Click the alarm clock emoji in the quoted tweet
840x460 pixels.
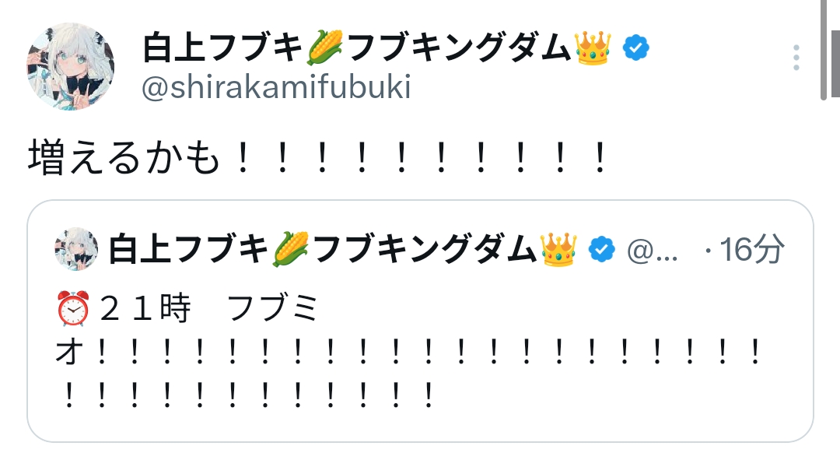75,311
